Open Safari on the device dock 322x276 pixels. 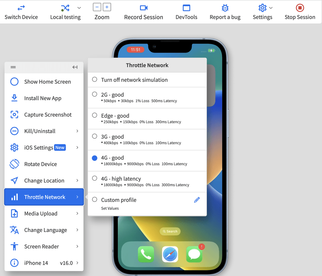[170, 254]
